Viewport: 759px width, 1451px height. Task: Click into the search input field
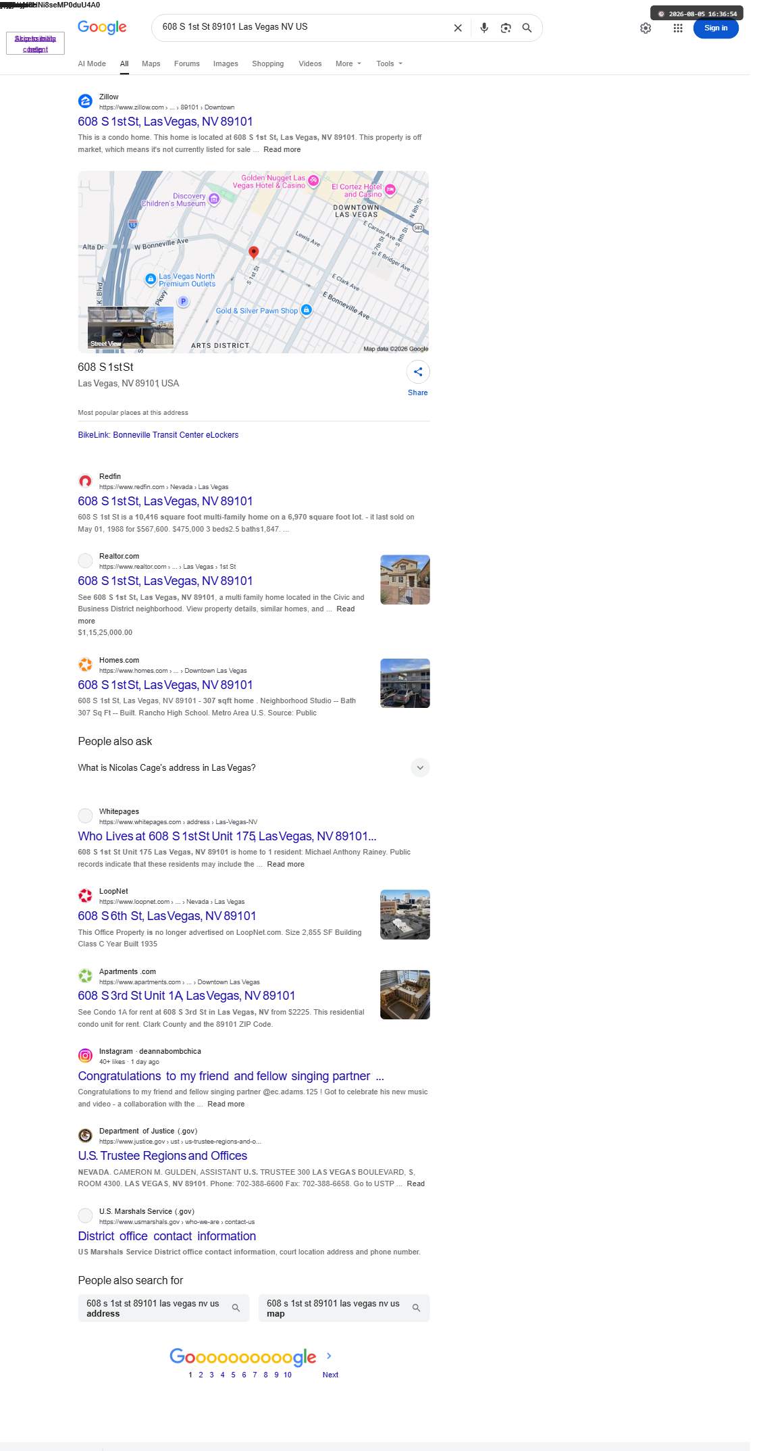pos(303,27)
